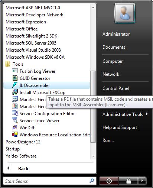
Task: Click the second Manifest Generator icon
Action: 15,106
